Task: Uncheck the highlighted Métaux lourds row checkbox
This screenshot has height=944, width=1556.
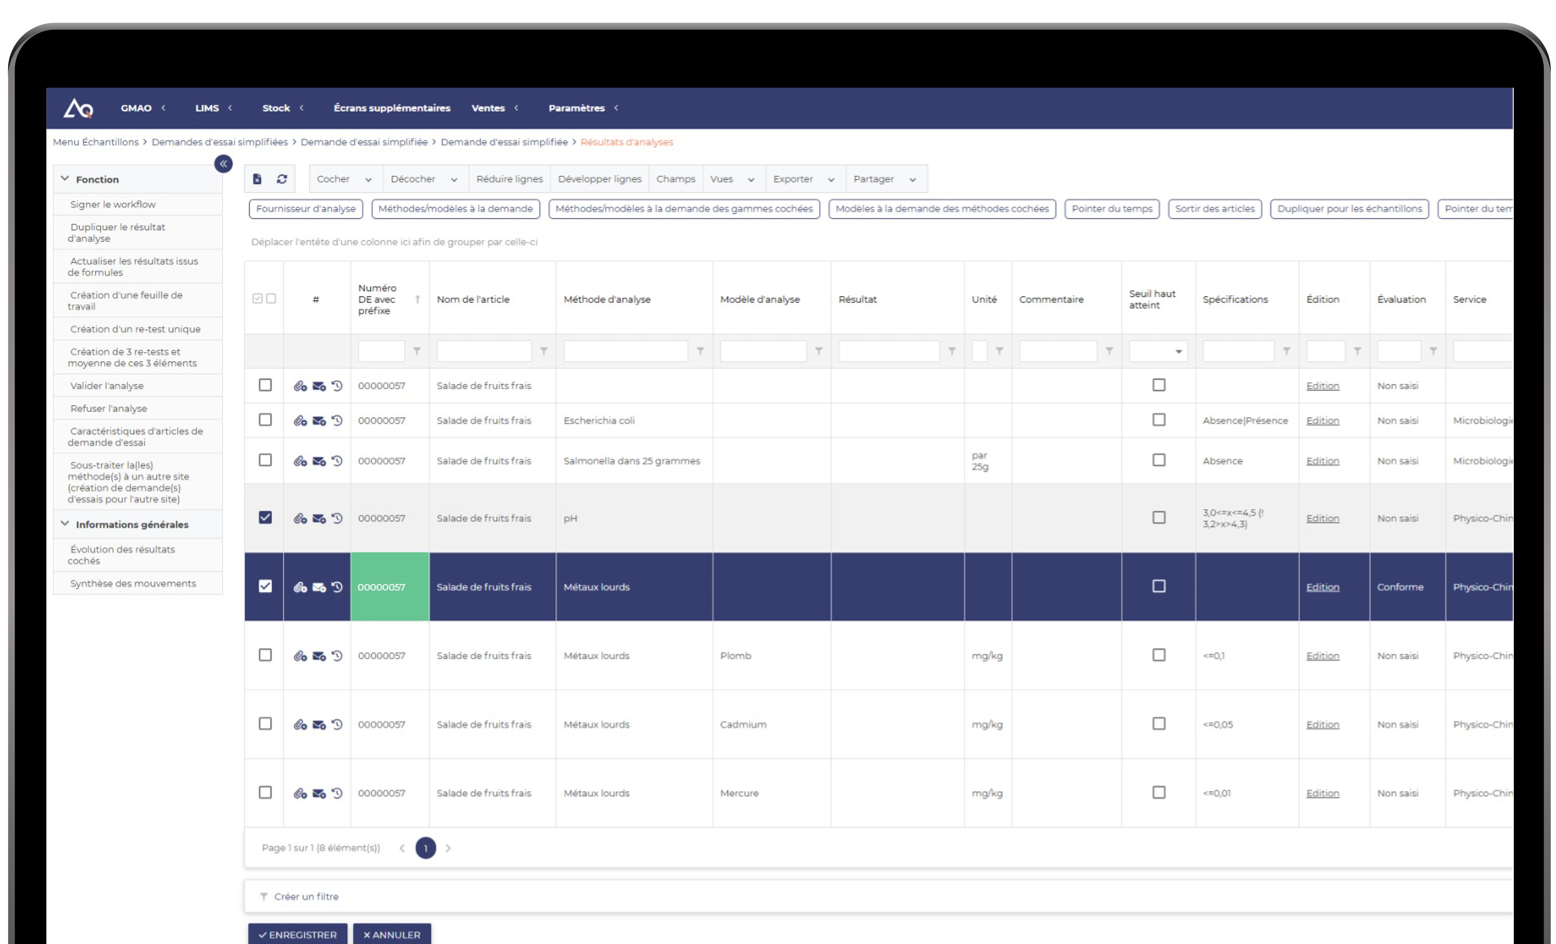Action: pyautogui.click(x=265, y=587)
